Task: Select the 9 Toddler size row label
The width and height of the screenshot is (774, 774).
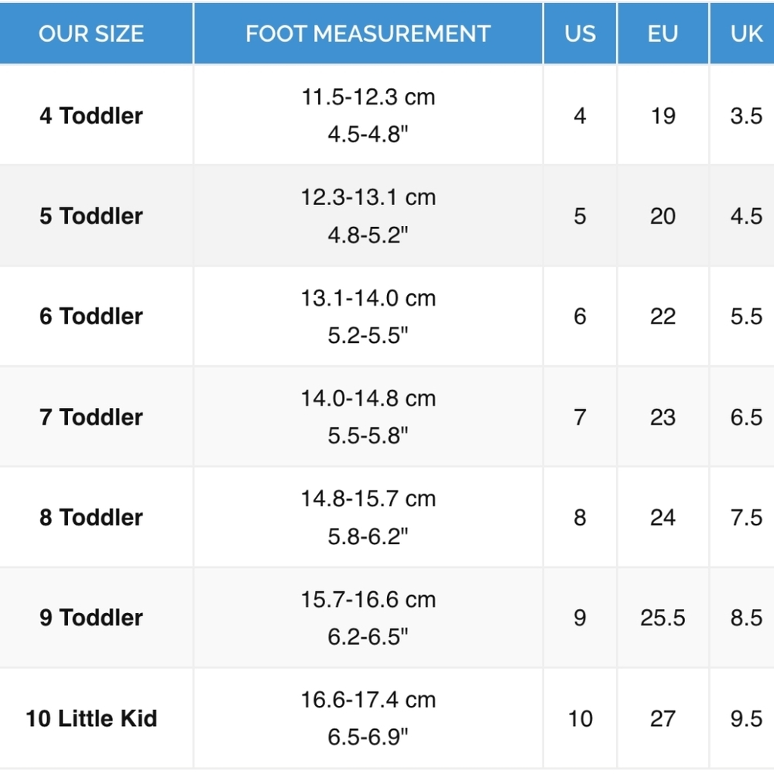Action: point(91,618)
